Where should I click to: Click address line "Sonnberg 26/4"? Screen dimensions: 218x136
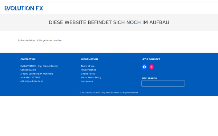tap(28, 70)
